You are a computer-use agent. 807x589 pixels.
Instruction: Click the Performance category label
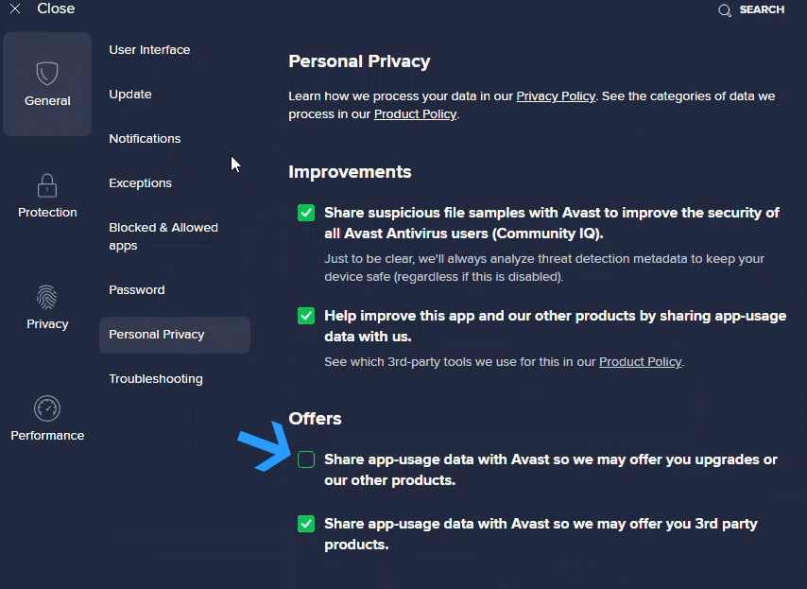[x=47, y=436]
